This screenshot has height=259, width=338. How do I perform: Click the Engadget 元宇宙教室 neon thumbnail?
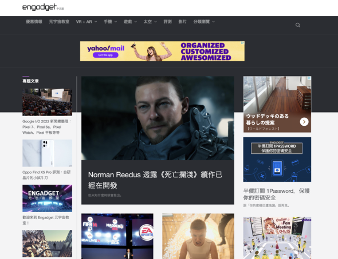pyautogui.click(x=47, y=198)
